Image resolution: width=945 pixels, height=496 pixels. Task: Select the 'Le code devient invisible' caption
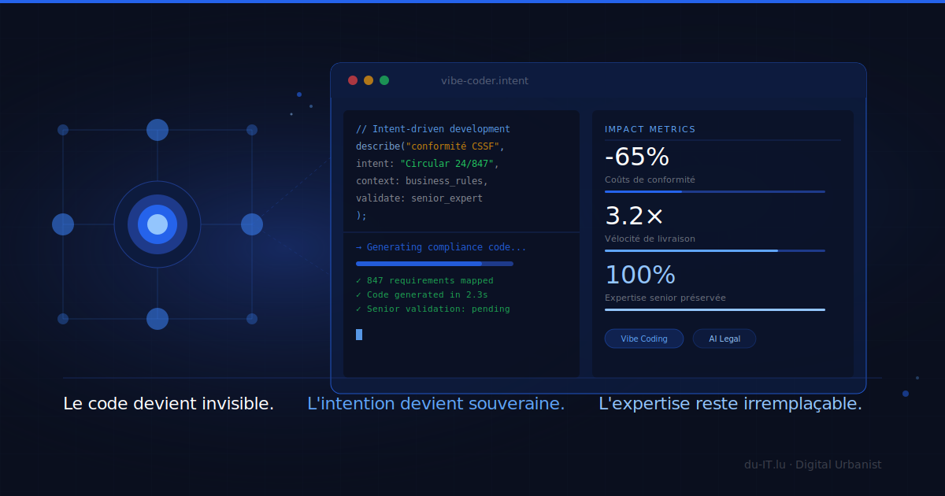(168, 403)
